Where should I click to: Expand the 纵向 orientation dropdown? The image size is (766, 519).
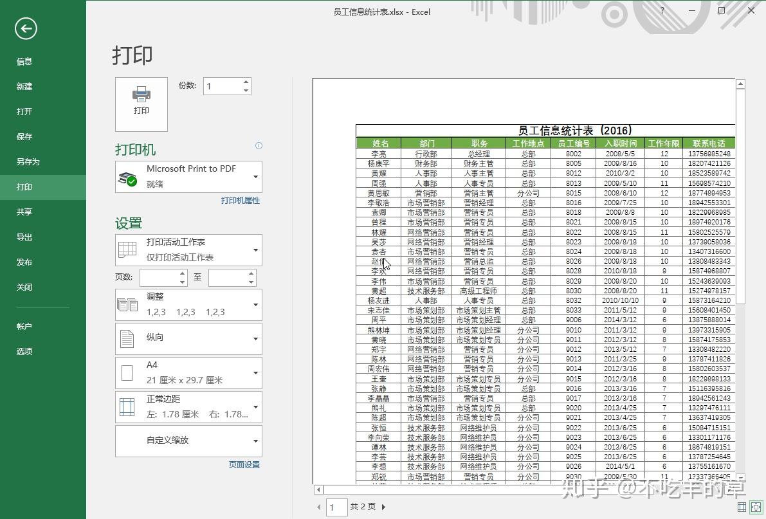(x=188, y=339)
